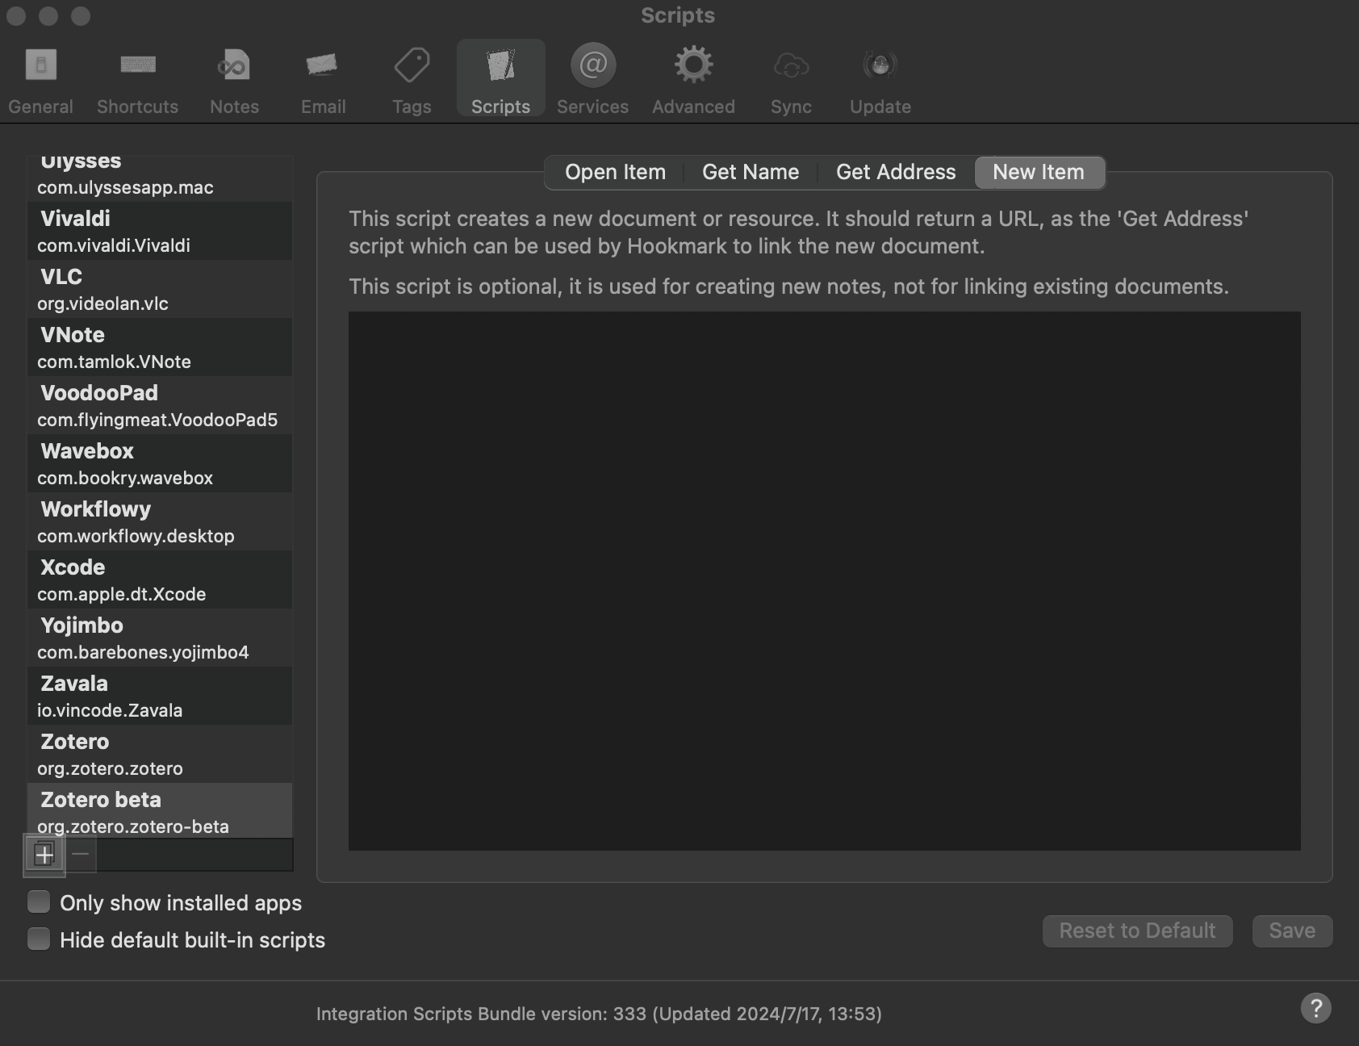Open the Advanced gear preferences pane
Viewport: 1359px width, 1046px height.
coord(693,80)
